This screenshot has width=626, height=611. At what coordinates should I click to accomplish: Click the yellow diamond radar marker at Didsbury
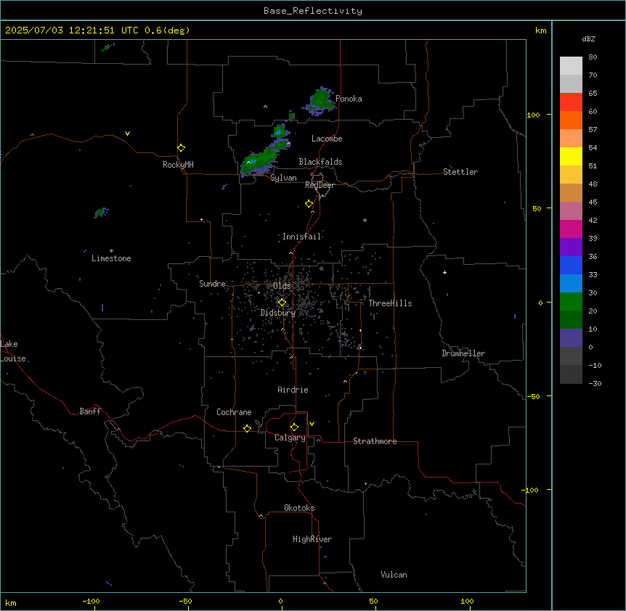coord(282,303)
